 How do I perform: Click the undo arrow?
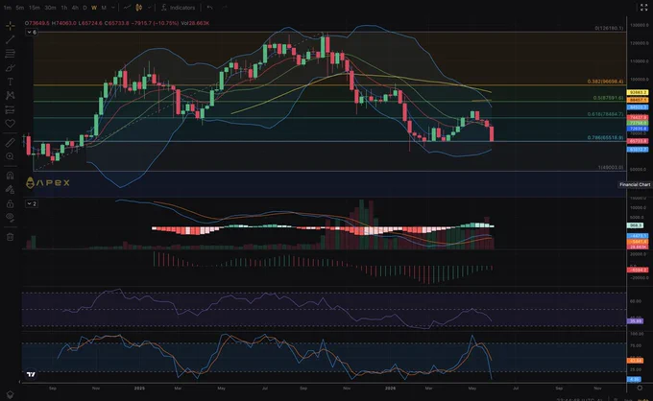pos(210,8)
